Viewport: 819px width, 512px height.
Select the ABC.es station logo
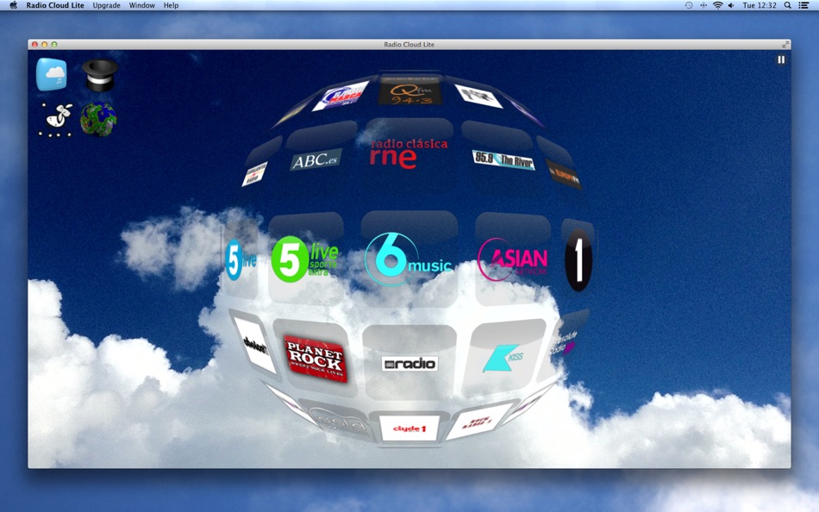[316, 159]
